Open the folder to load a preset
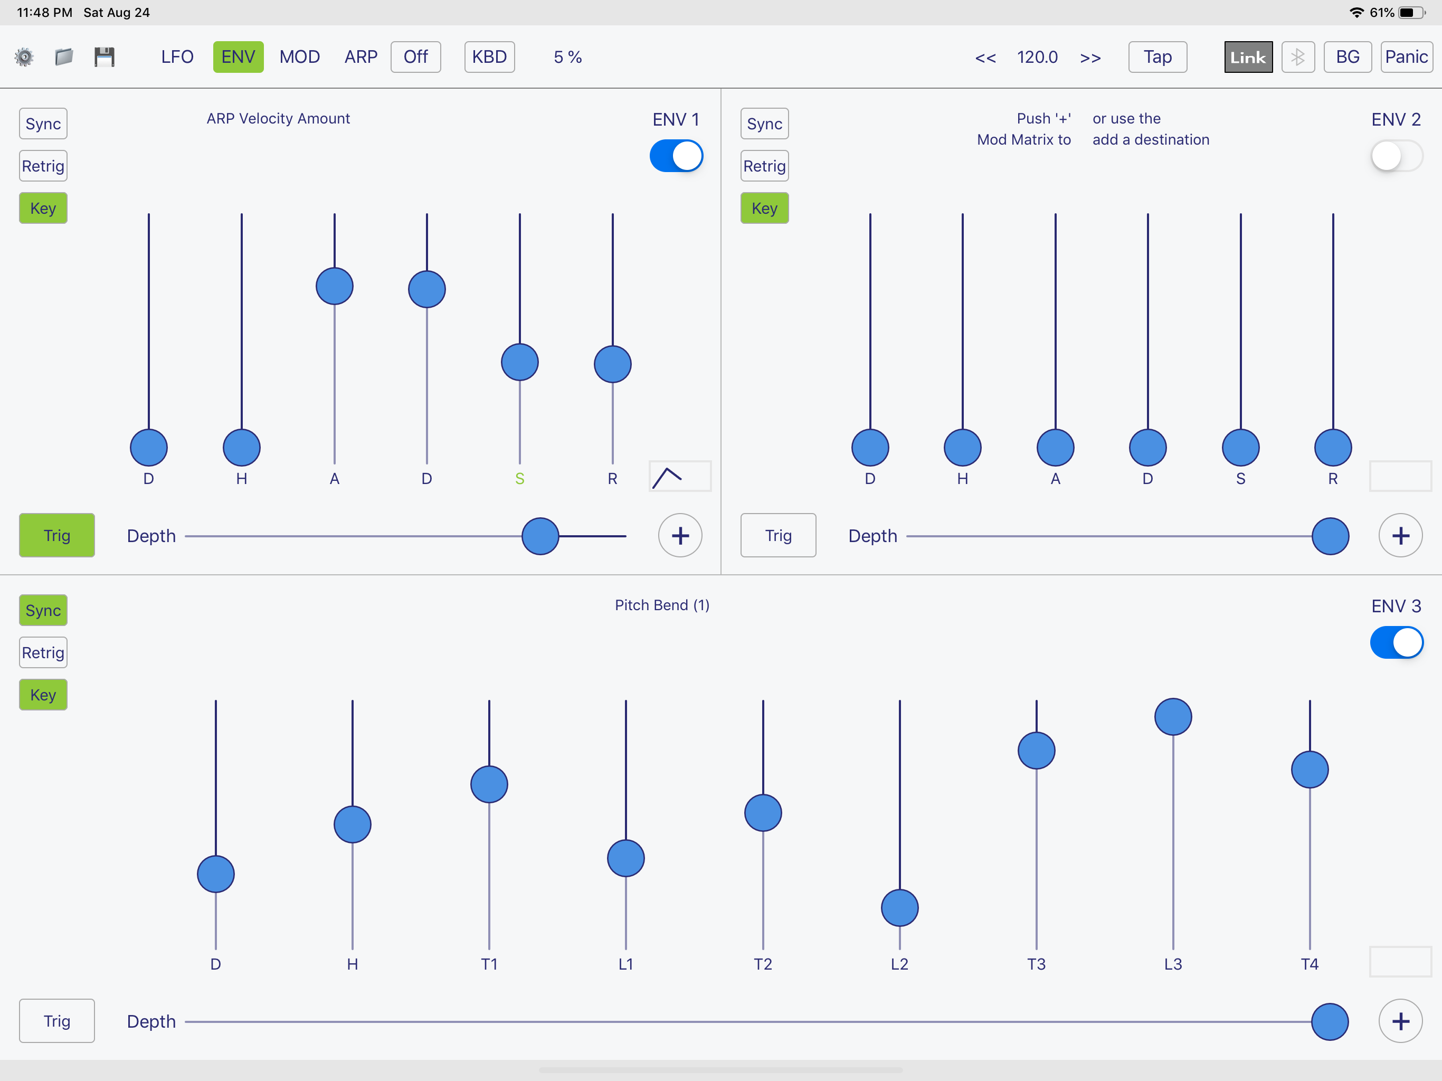The image size is (1442, 1081). point(64,58)
